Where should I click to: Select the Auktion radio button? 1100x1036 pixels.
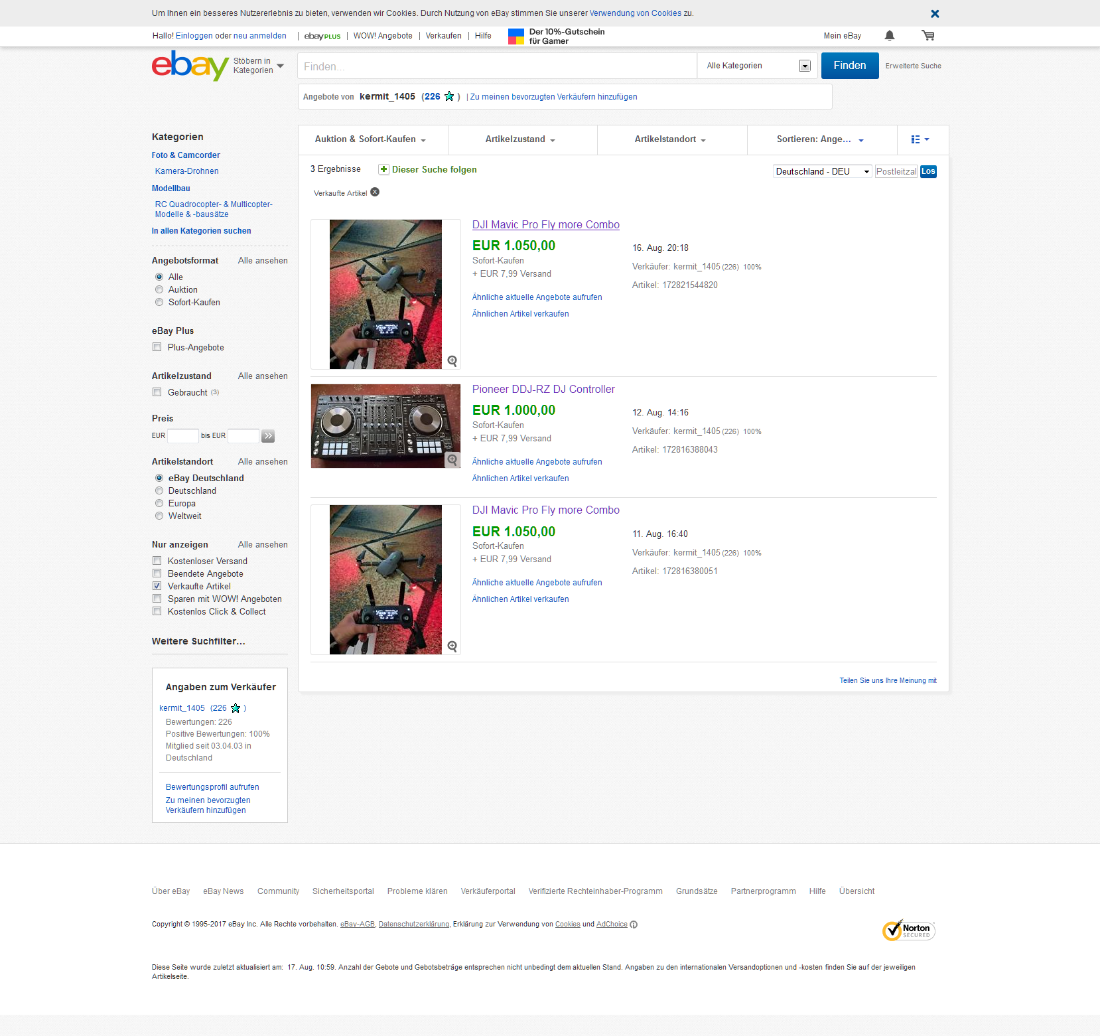click(159, 289)
